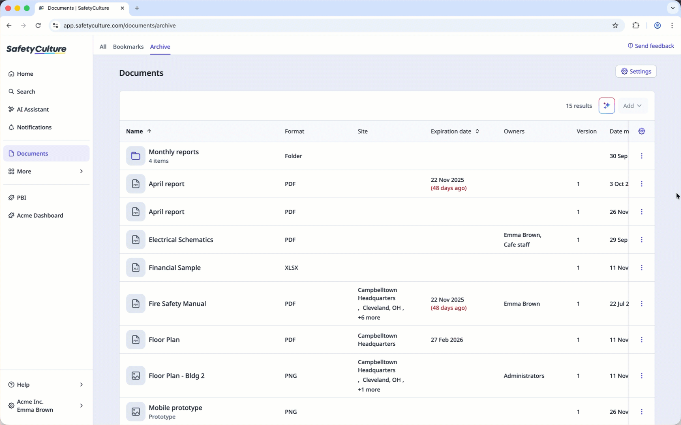Viewport: 681px width, 425px height.
Task: Expand the More sidebar menu
Action: click(x=46, y=171)
